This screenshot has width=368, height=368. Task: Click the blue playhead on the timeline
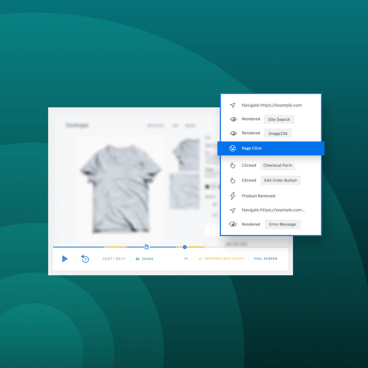[x=185, y=247]
